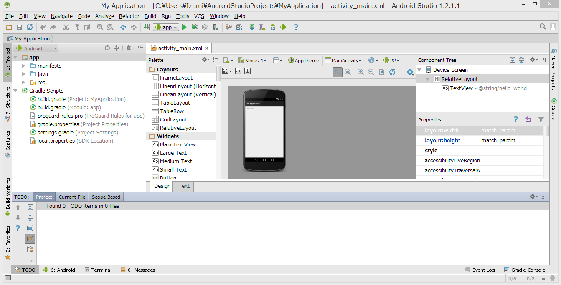This screenshot has height=285, width=561.
Task: Open the locale globe dropdown
Action: (x=373, y=60)
